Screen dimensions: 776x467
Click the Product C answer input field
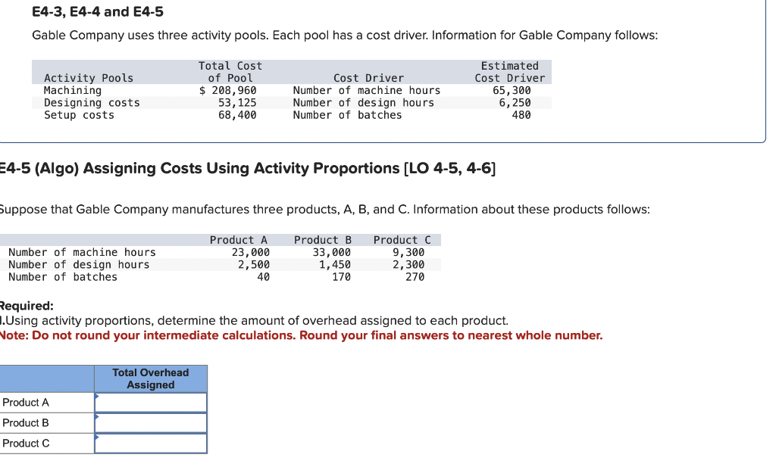[150, 444]
